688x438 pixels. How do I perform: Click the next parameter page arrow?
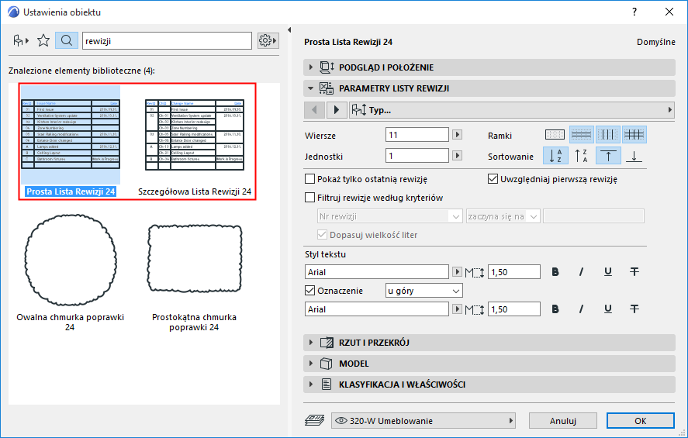click(x=336, y=110)
